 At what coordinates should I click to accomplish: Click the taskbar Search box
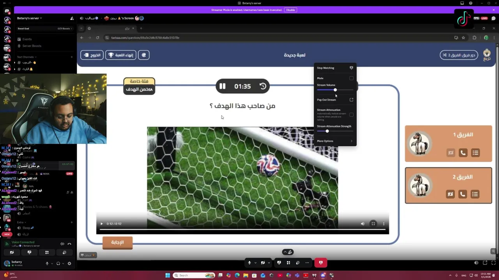(194, 275)
